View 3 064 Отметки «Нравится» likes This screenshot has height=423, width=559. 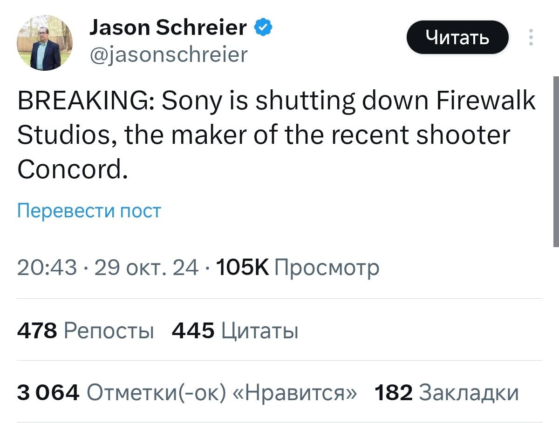pos(187,392)
